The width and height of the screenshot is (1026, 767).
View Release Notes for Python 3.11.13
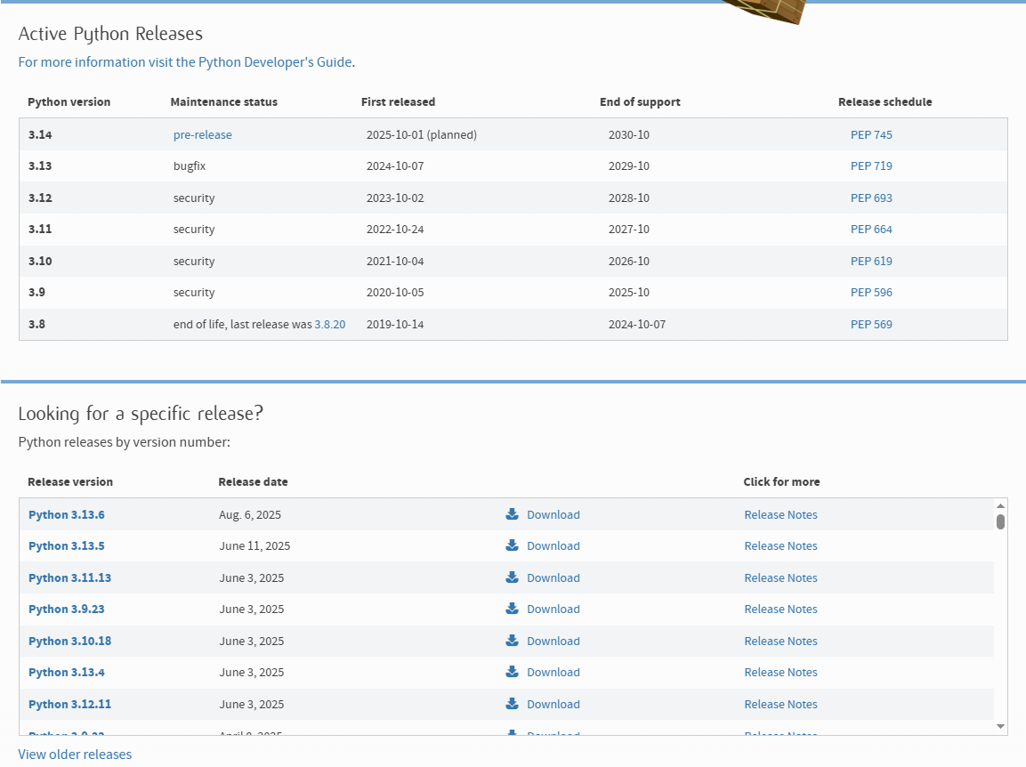pos(780,577)
